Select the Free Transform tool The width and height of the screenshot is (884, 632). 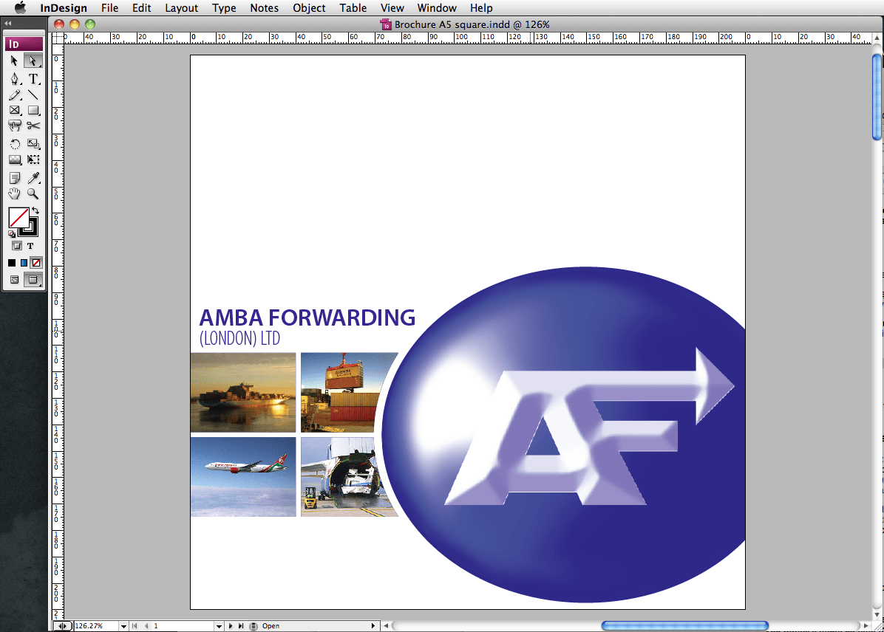pyautogui.click(x=33, y=160)
